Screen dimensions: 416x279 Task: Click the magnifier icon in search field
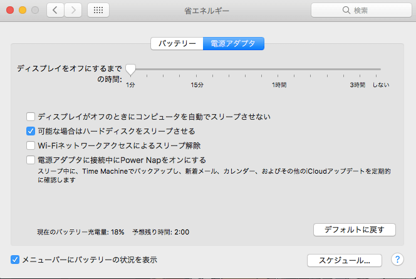tap(346, 10)
